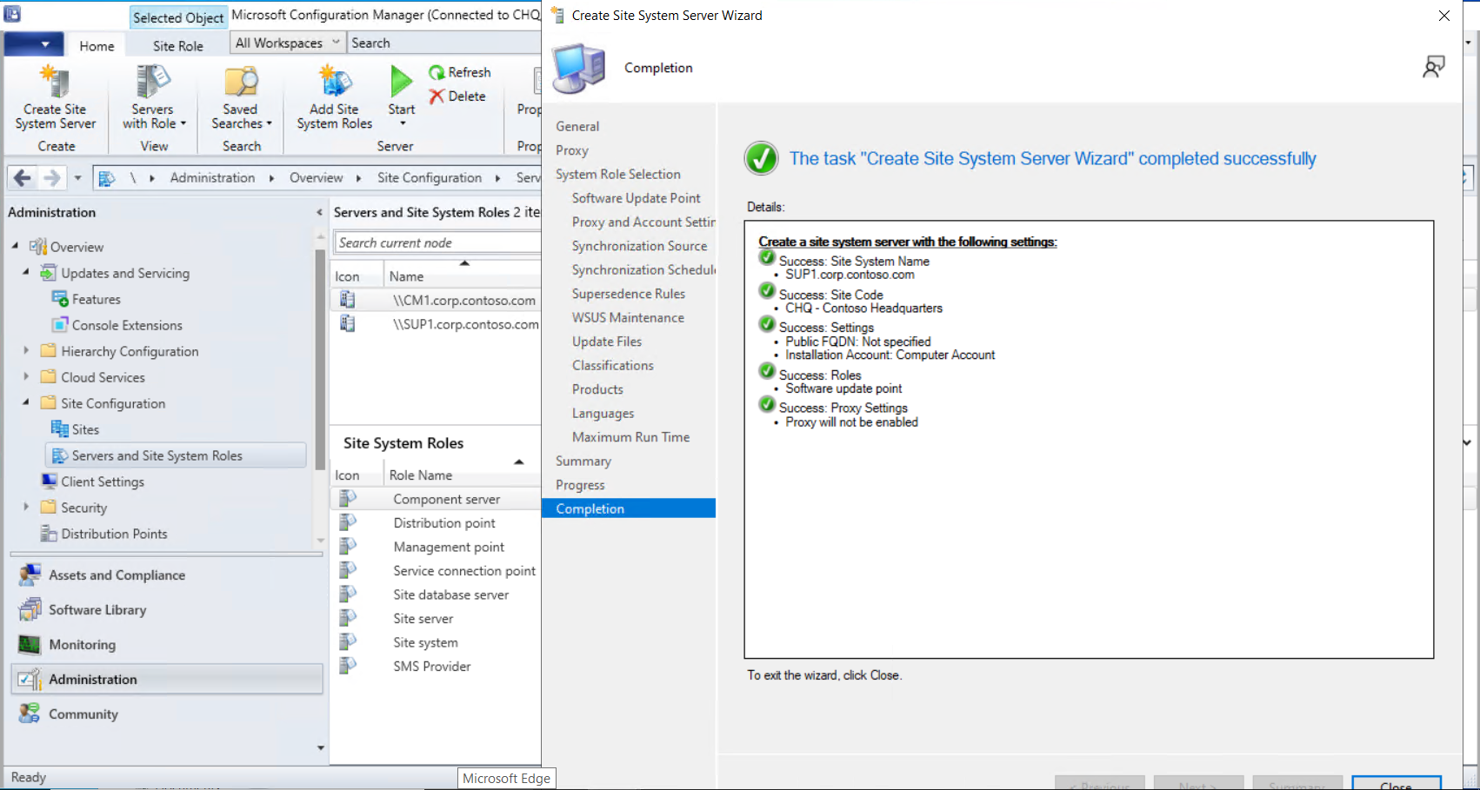Click the Site Configuration breadcrumb link
The image size is (1480, 790).
(x=430, y=177)
